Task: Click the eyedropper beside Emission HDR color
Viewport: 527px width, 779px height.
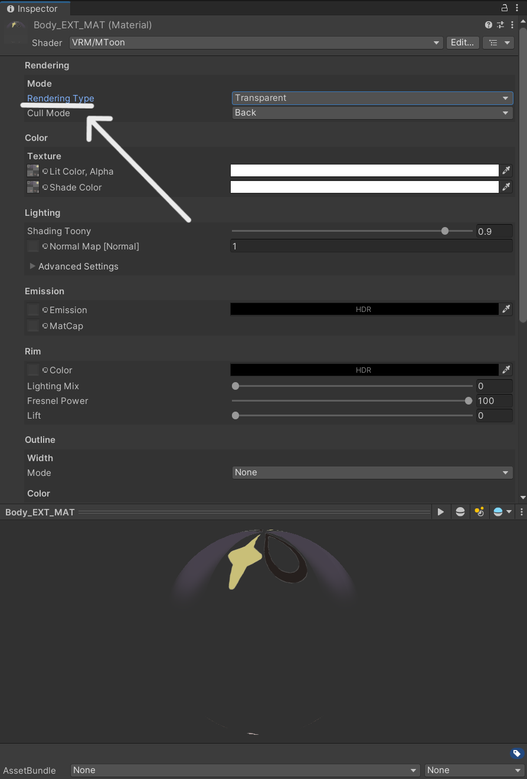Action: coord(506,310)
